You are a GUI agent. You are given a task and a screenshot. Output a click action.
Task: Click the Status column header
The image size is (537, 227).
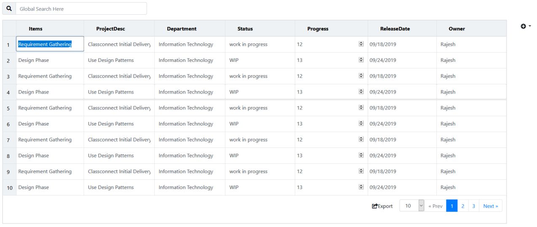[245, 29]
